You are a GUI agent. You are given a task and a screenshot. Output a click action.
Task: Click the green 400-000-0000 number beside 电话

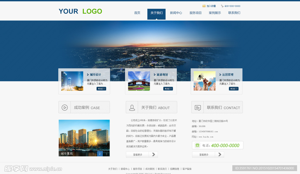click(225, 145)
